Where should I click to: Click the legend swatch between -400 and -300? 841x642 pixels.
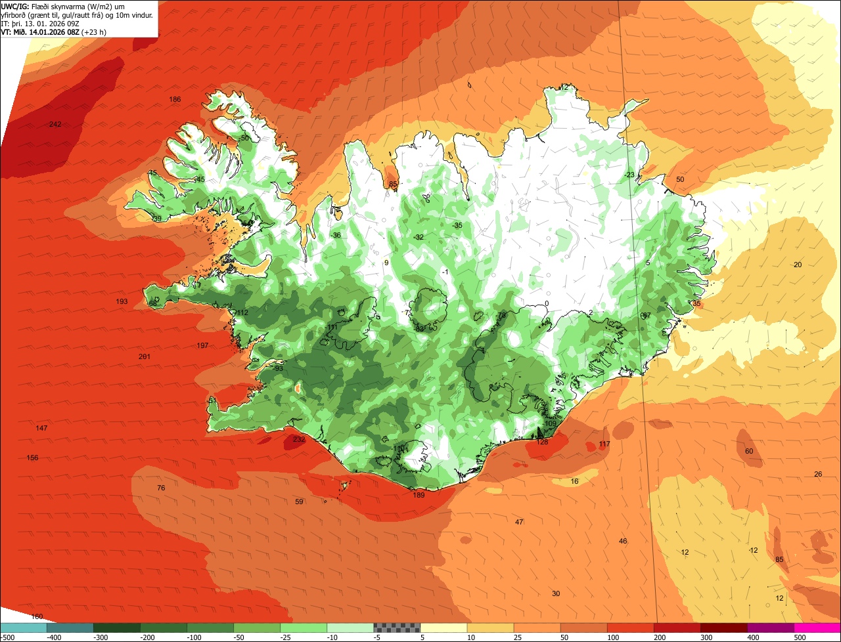[x=70, y=628]
